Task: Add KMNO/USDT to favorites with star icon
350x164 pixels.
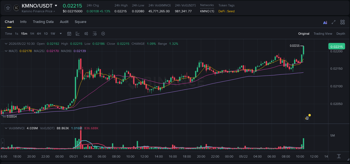Action: coord(8,8)
